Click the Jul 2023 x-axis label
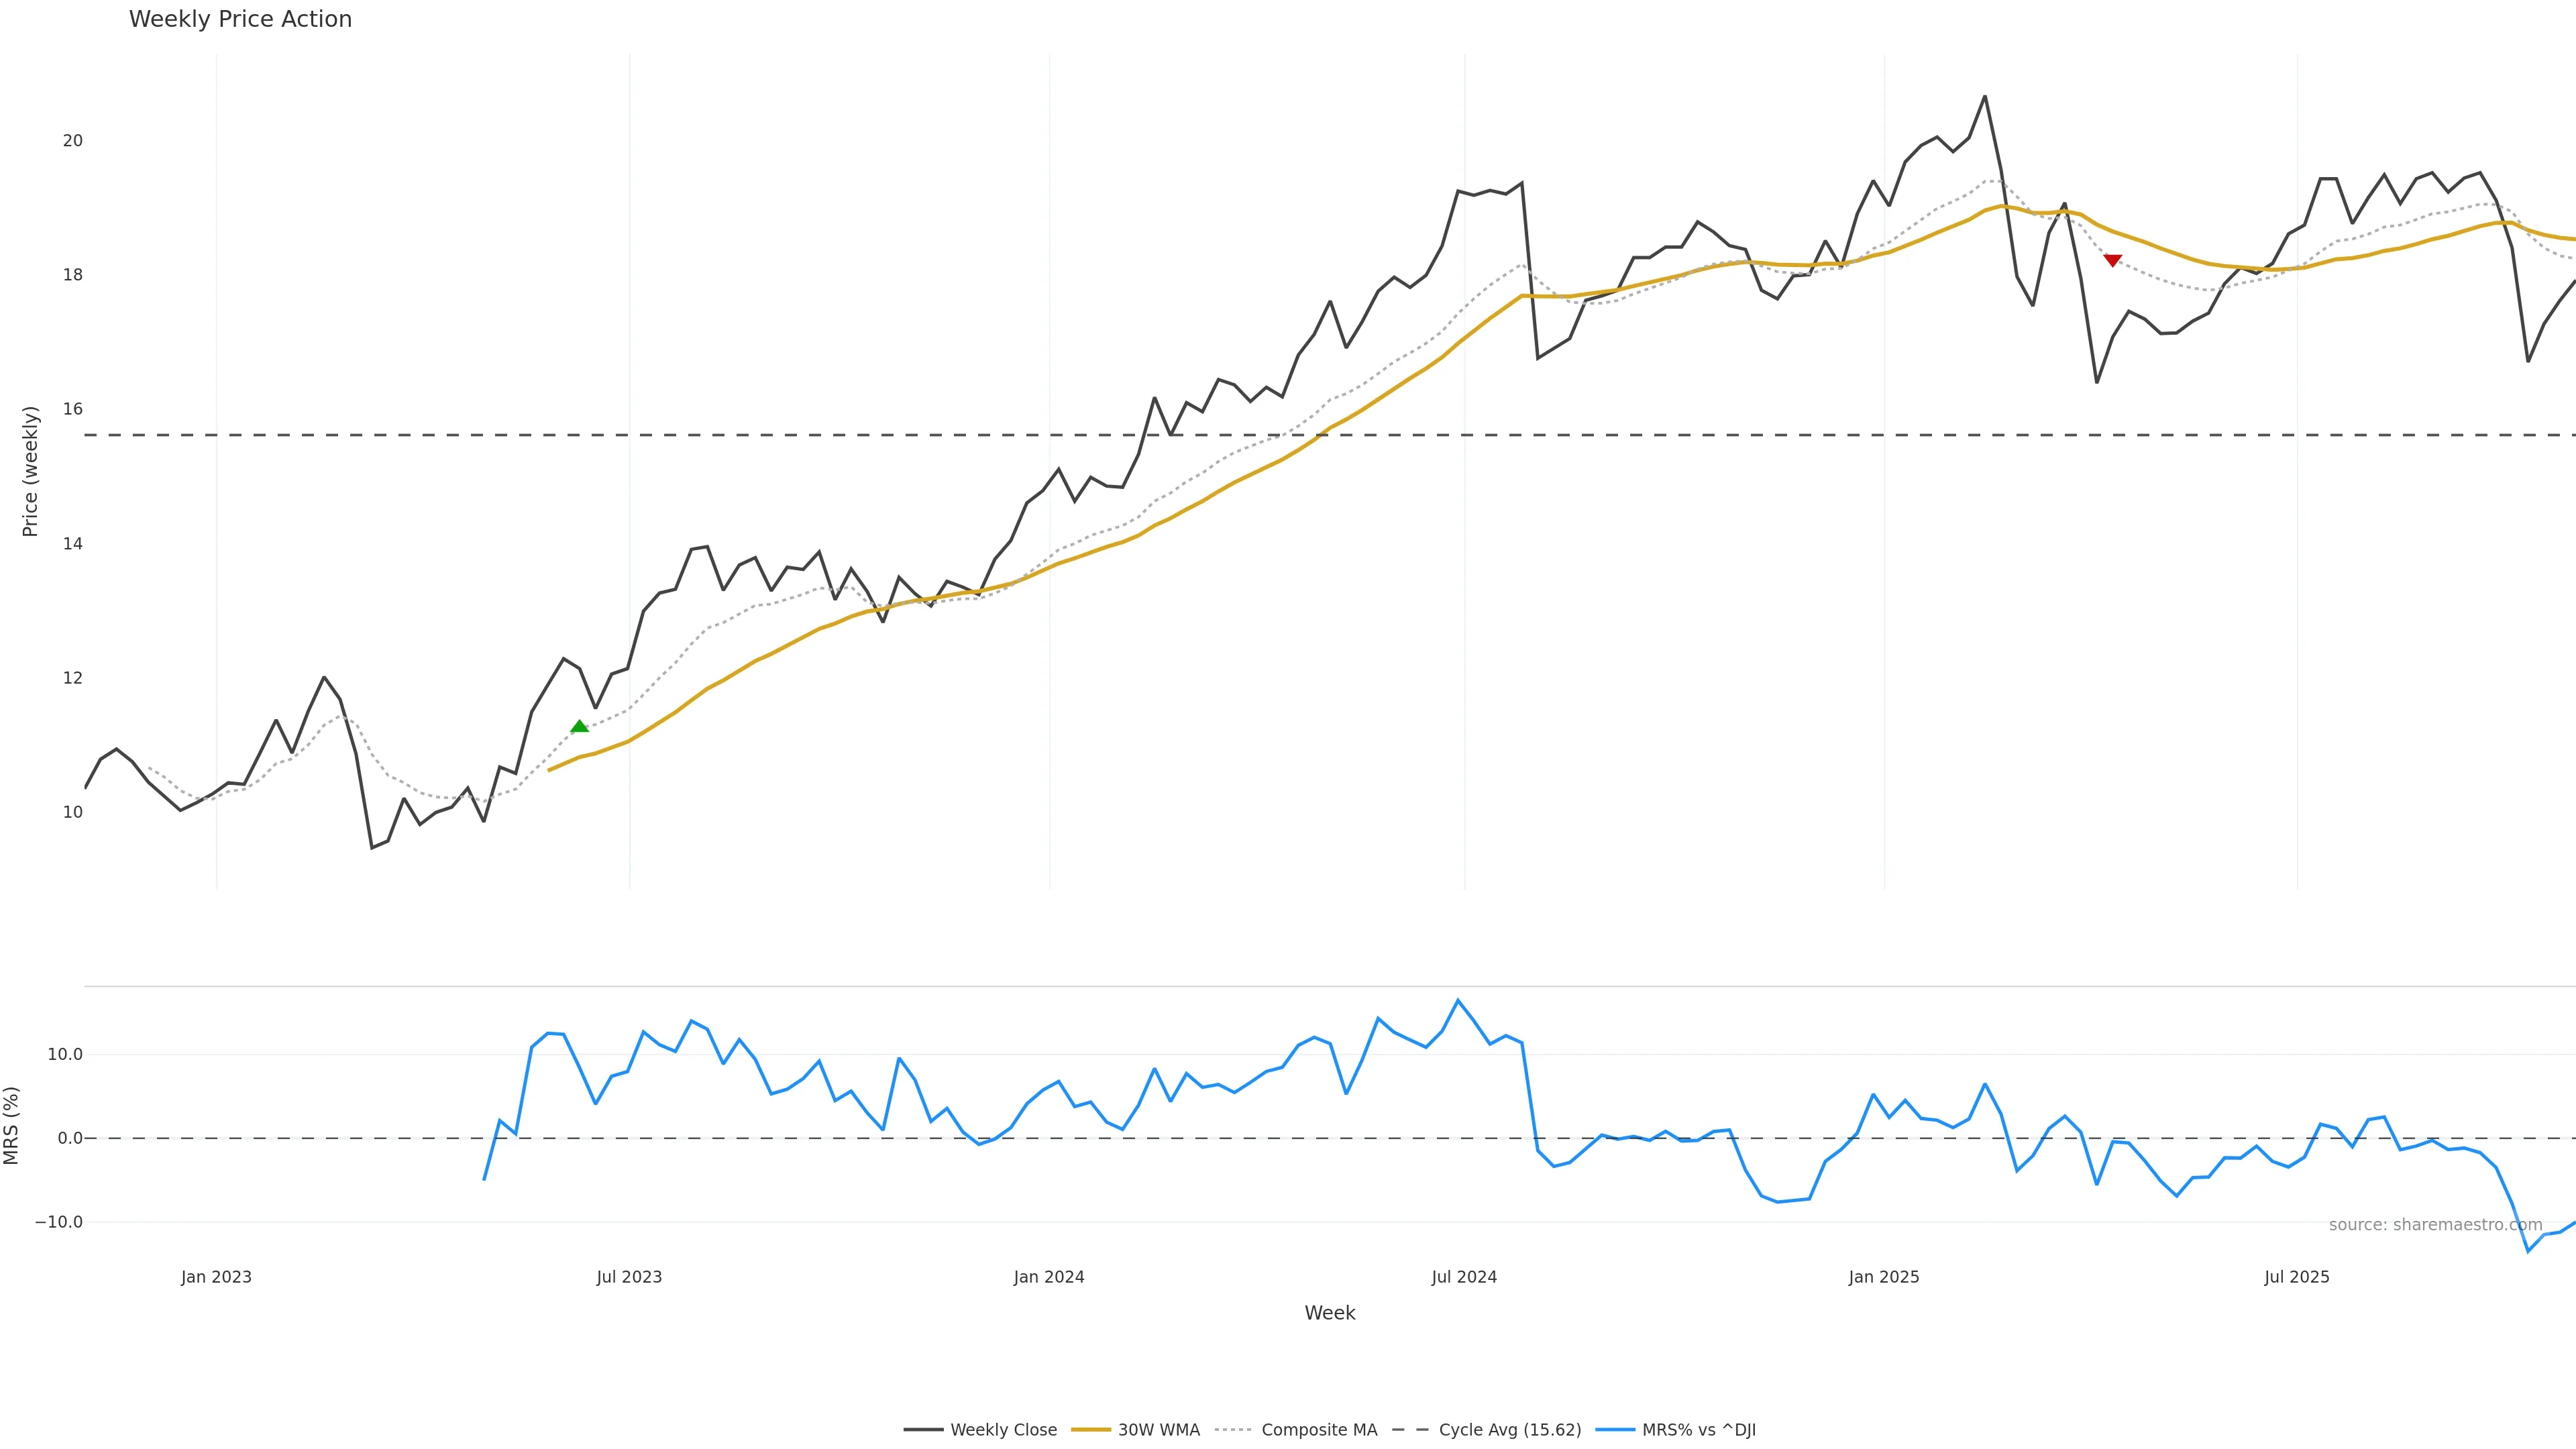The height and width of the screenshot is (1449, 2576). tap(629, 1277)
